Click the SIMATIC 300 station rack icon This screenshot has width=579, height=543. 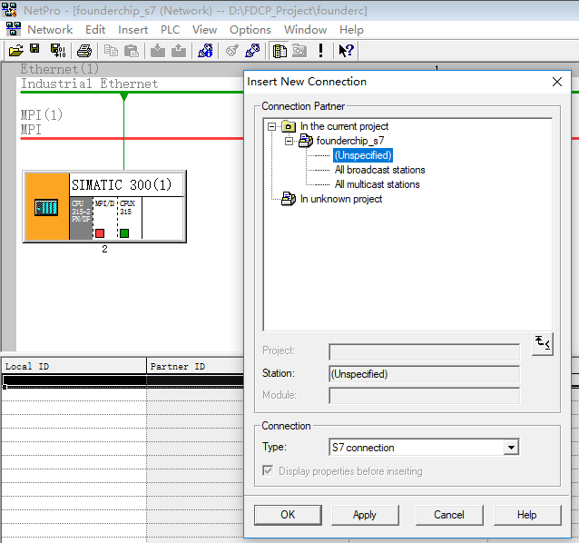pyautogui.click(x=45, y=207)
